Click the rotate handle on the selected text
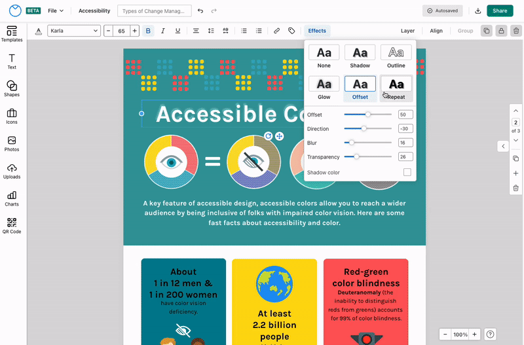This screenshot has width=524, height=345. pos(268,136)
